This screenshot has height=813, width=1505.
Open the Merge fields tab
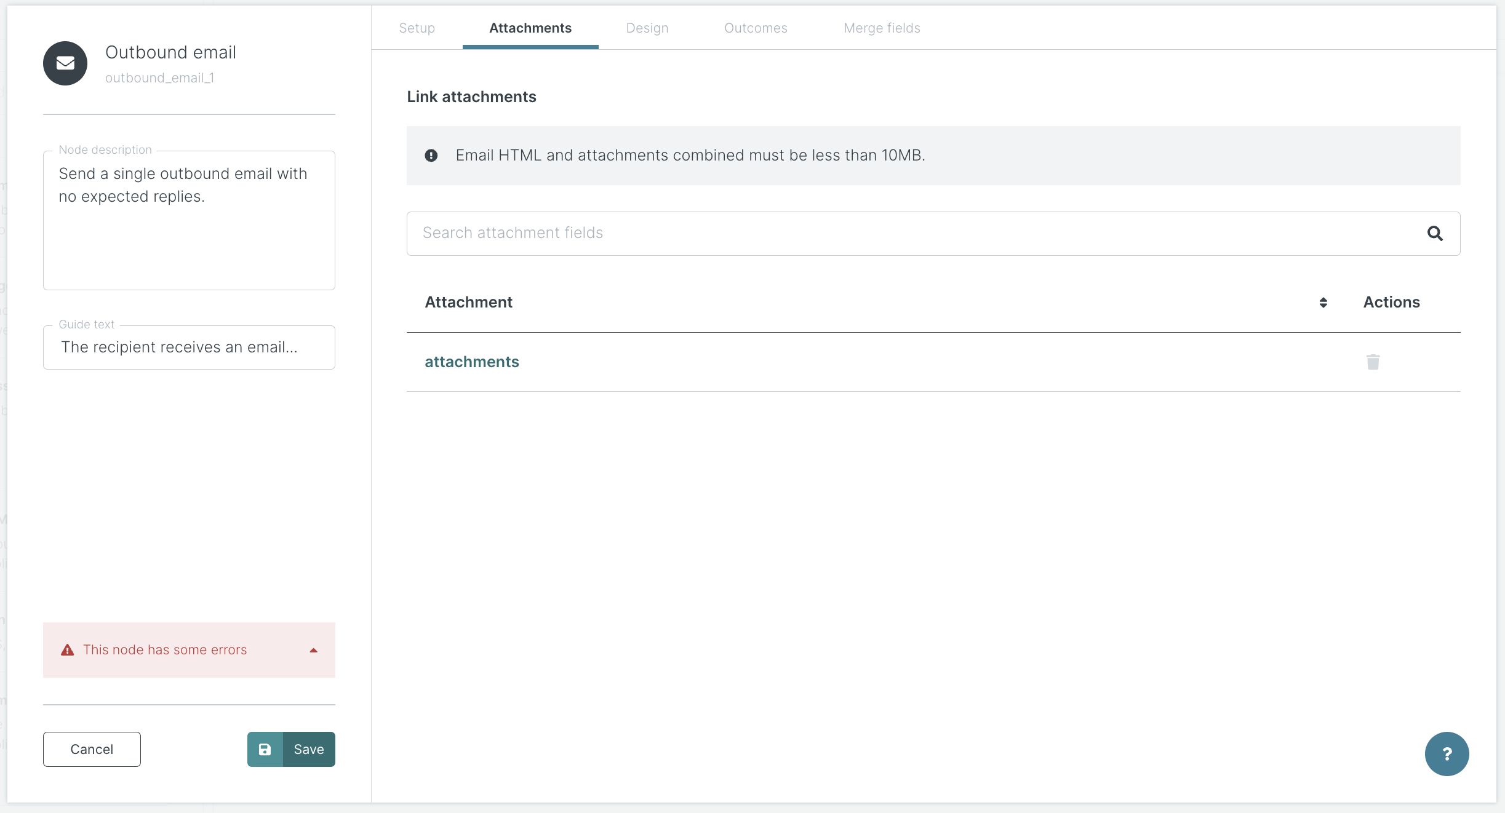pyautogui.click(x=882, y=28)
